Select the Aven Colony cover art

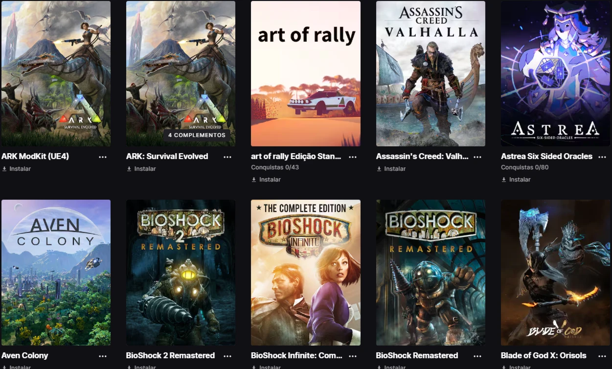(x=56, y=273)
